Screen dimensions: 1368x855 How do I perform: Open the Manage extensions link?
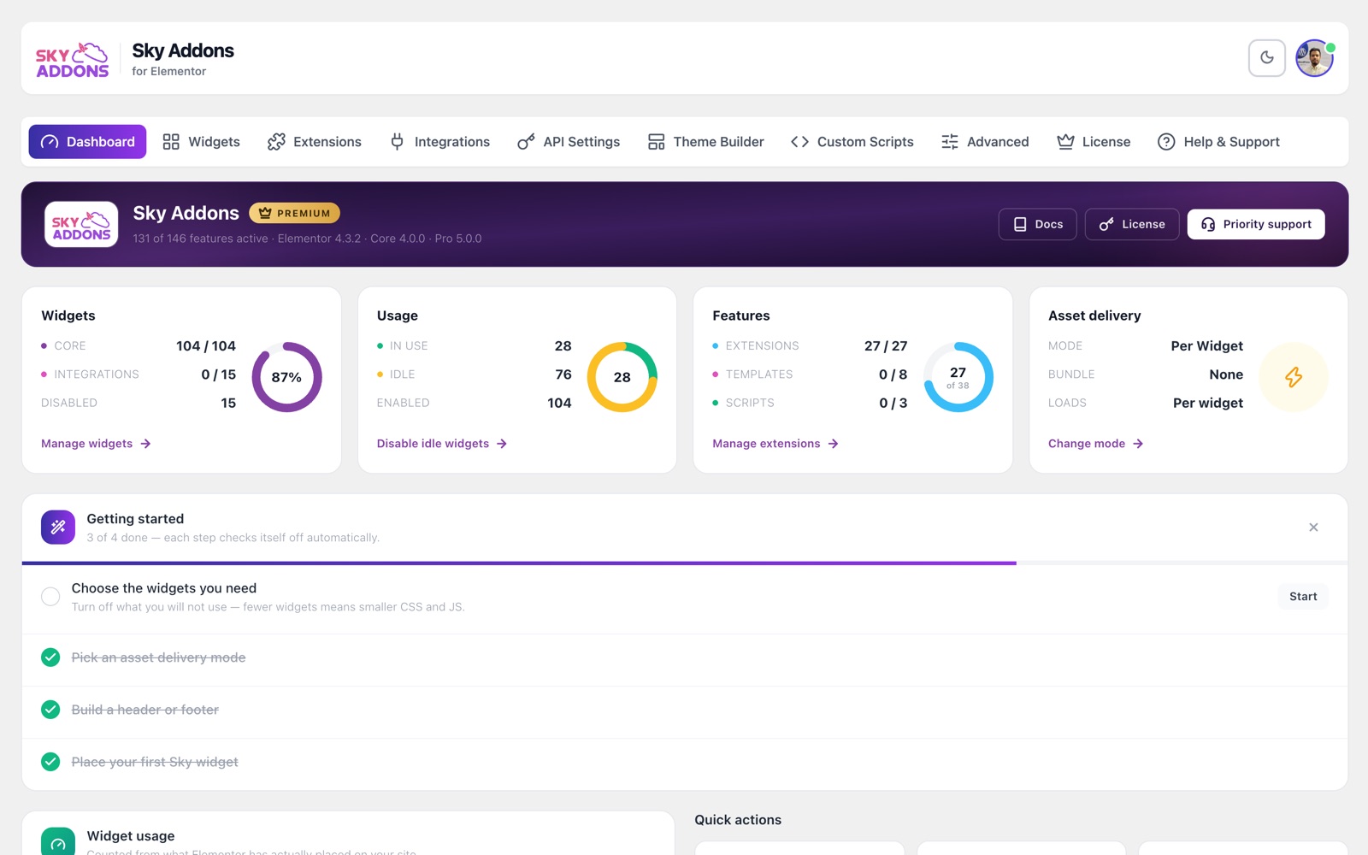click(x=775, y=444)
